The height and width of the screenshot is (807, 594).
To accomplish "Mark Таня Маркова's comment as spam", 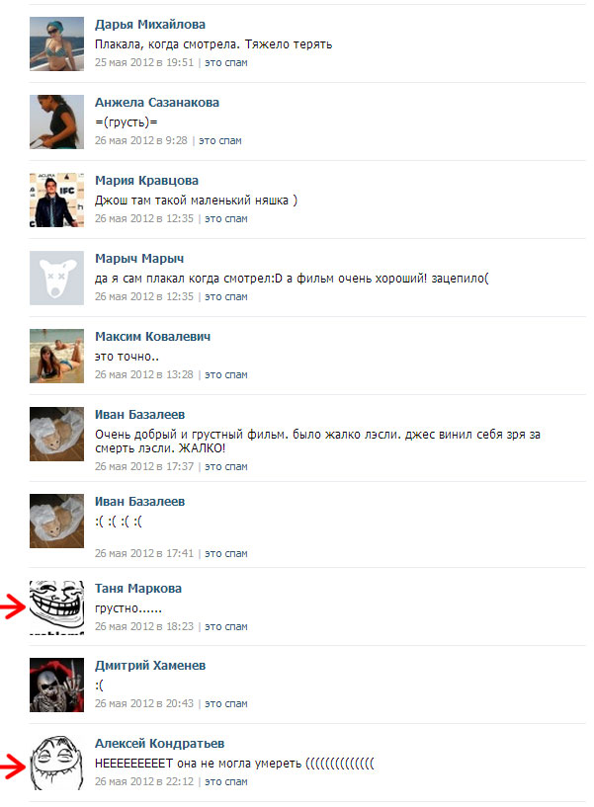I will 226,627.
